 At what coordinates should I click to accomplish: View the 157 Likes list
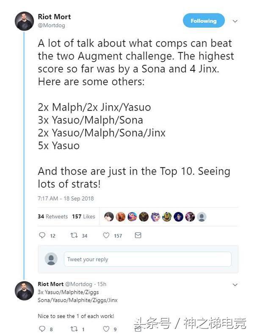click(83, 217)
